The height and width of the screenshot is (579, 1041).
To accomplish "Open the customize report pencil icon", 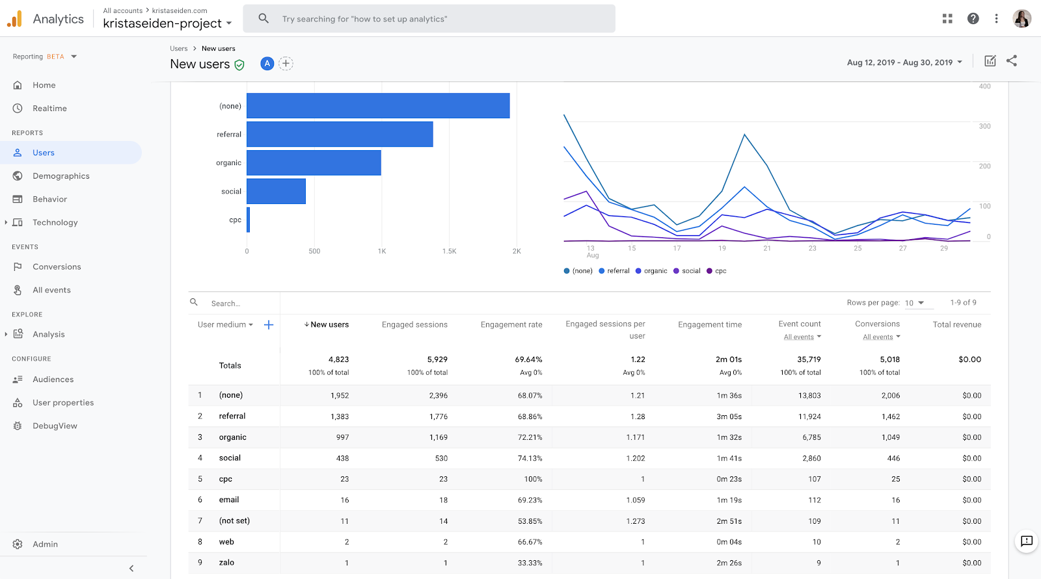I will pos(990,60).
